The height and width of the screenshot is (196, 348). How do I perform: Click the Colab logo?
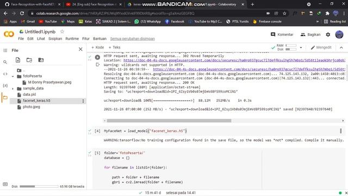click(9, 34)
